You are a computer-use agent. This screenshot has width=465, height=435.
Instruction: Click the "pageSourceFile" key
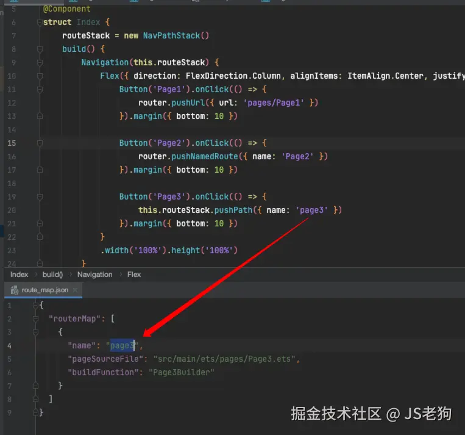coord(105,359)
